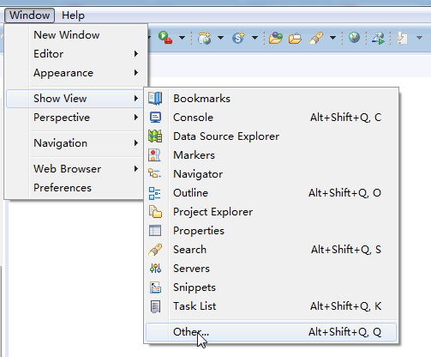
Task: Click Alt+Shift+Q, K shortcut text
Action: click(x=346, y=306)
